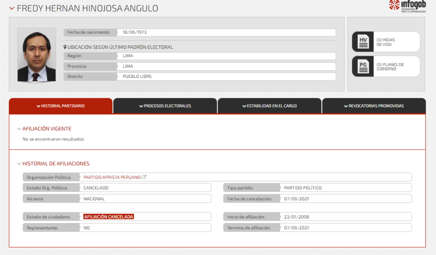This screenshot has height=255, width=436.
Task: Collapse the Afiliación Vigente section
Action: 19,129
